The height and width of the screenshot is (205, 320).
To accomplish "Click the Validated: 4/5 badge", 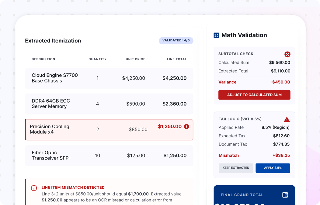I will click(x=176, y=40).
